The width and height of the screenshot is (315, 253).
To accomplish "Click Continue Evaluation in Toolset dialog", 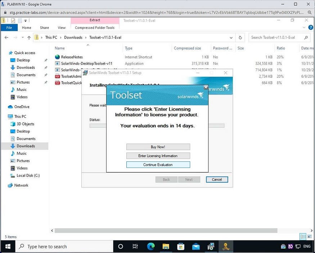I will 158,165.
